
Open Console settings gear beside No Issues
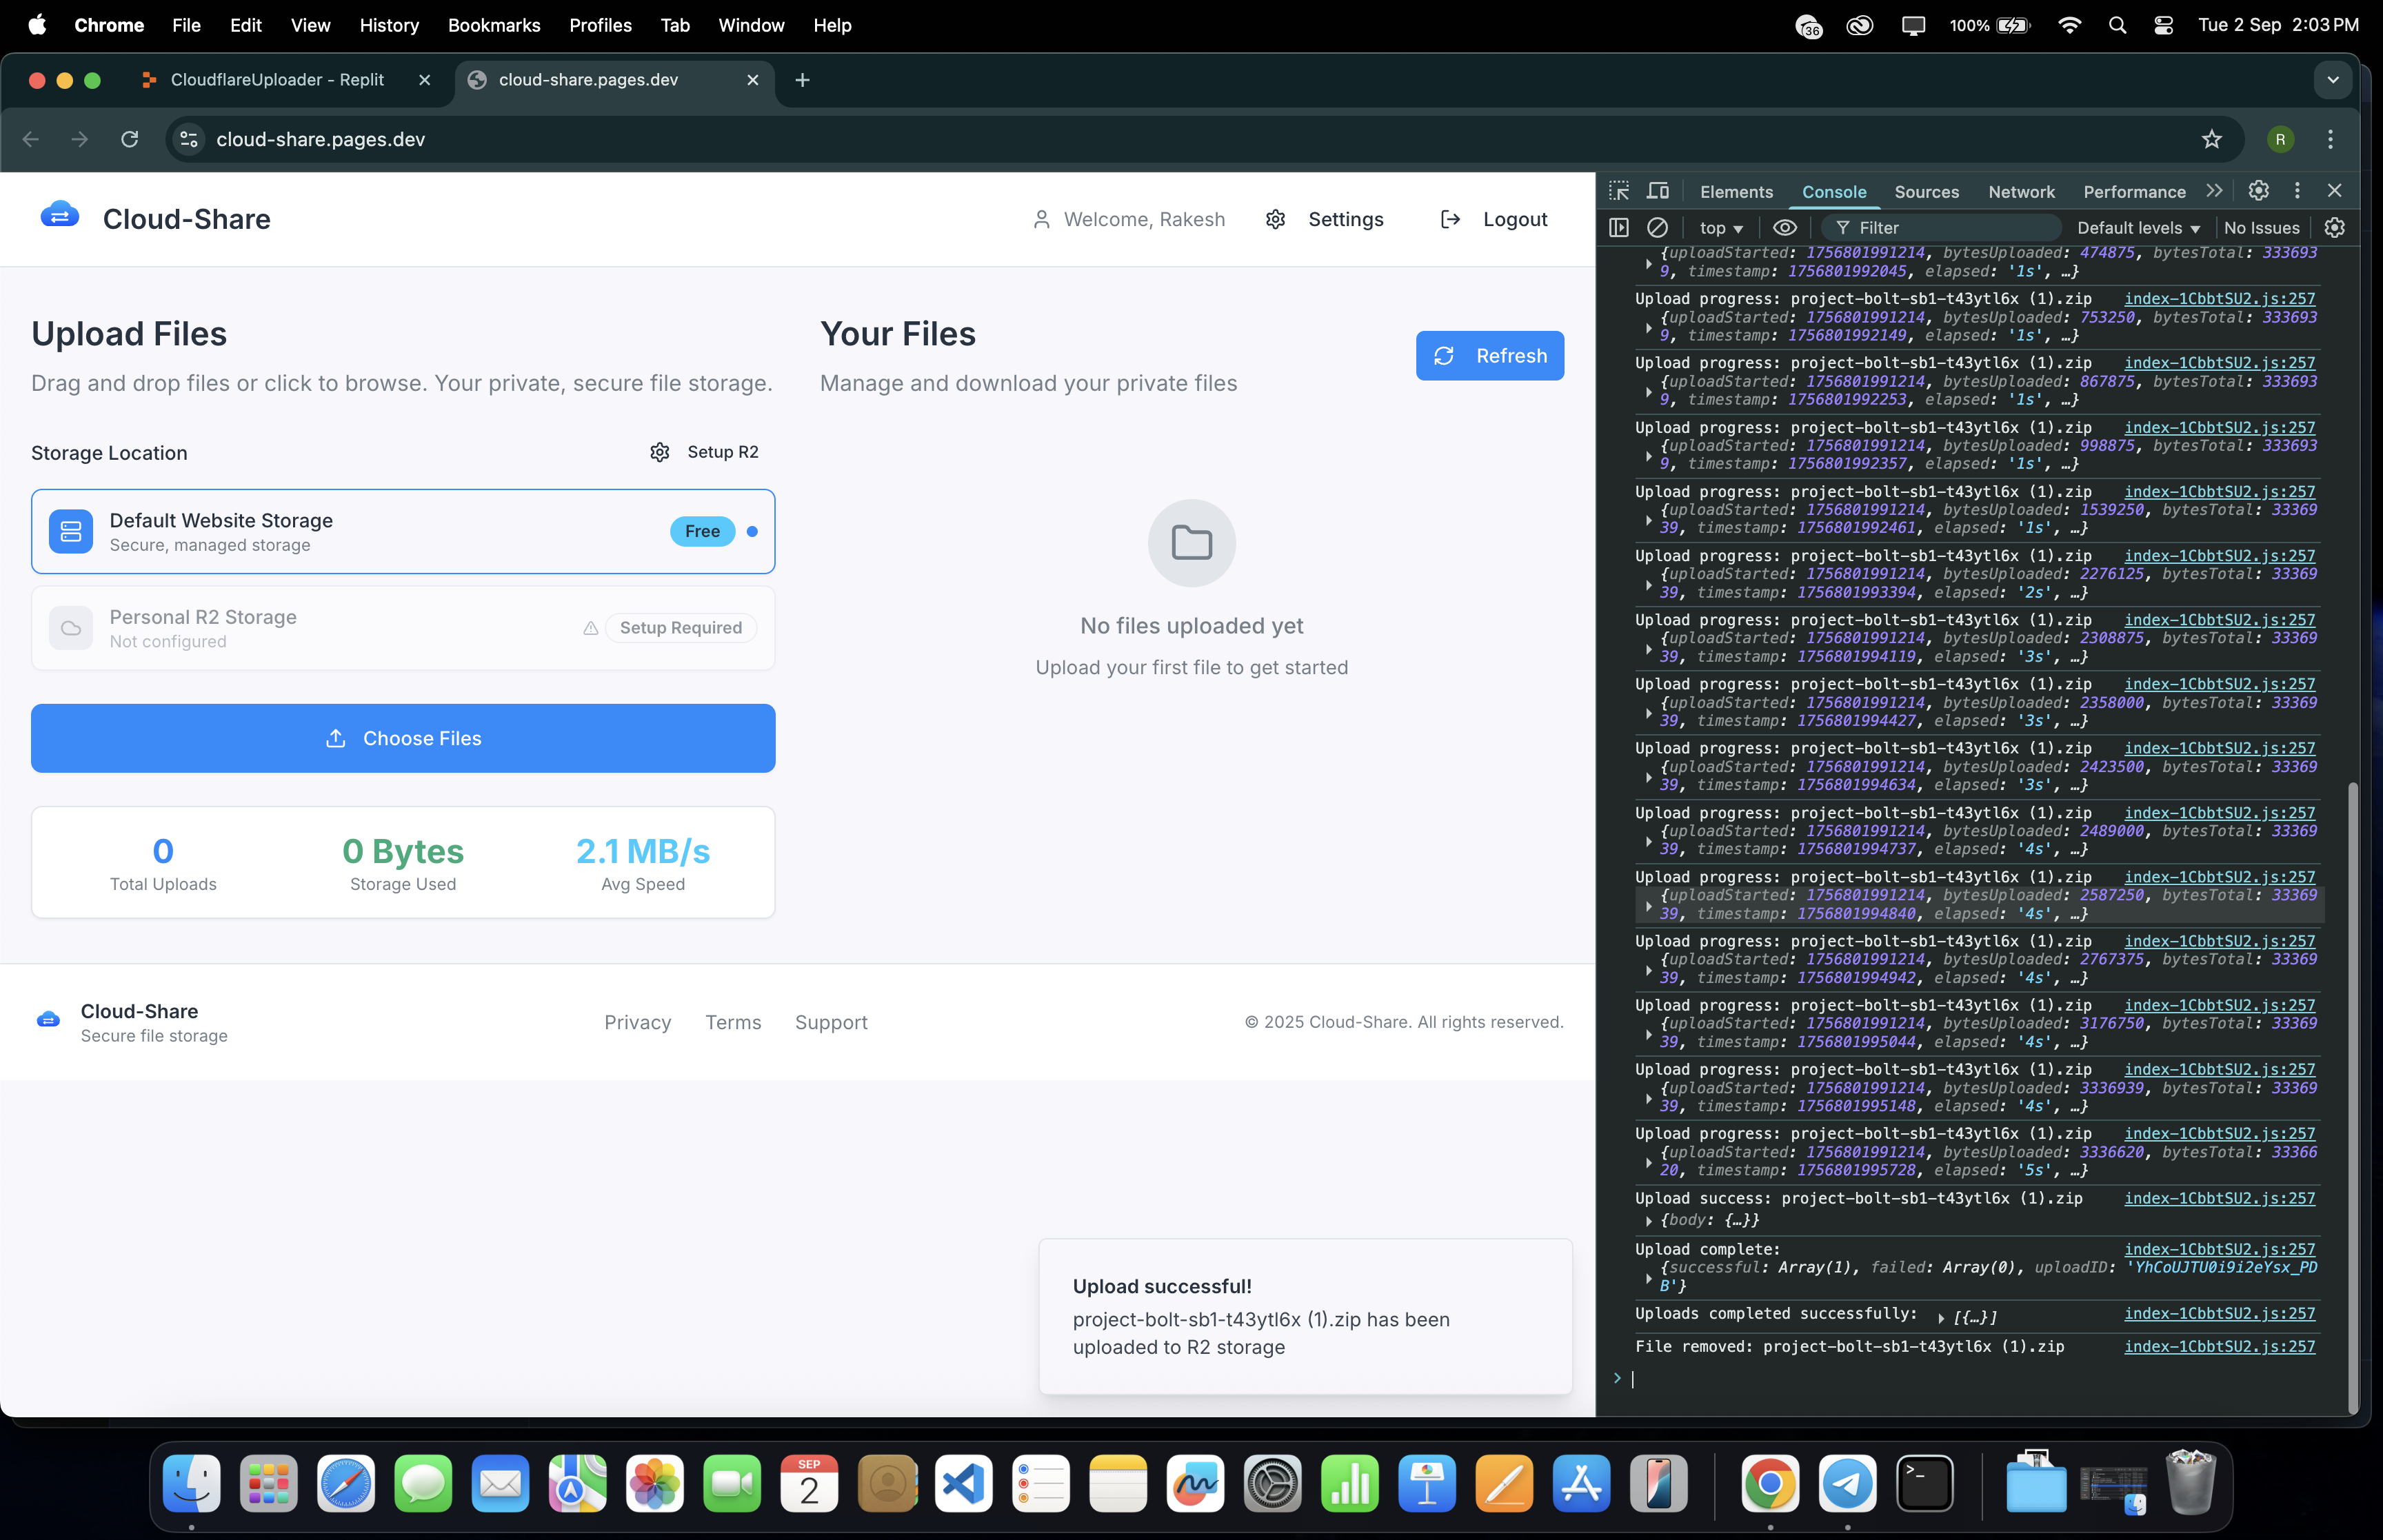(2335, 228)
